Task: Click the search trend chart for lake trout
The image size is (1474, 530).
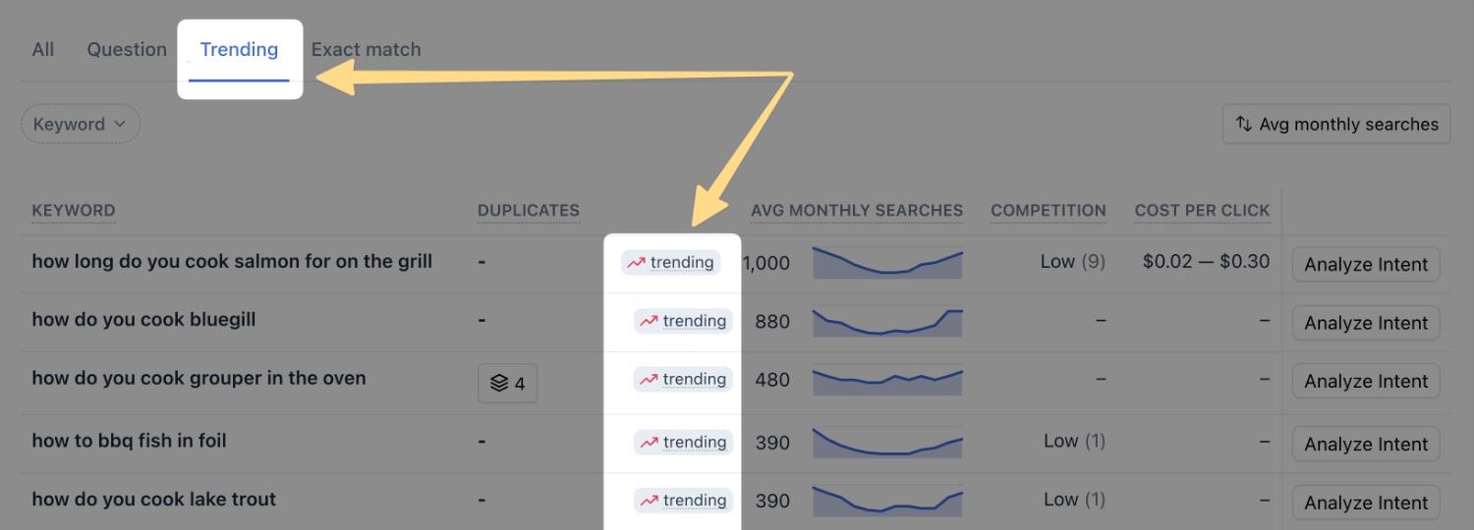Action: tap(887, 501)
